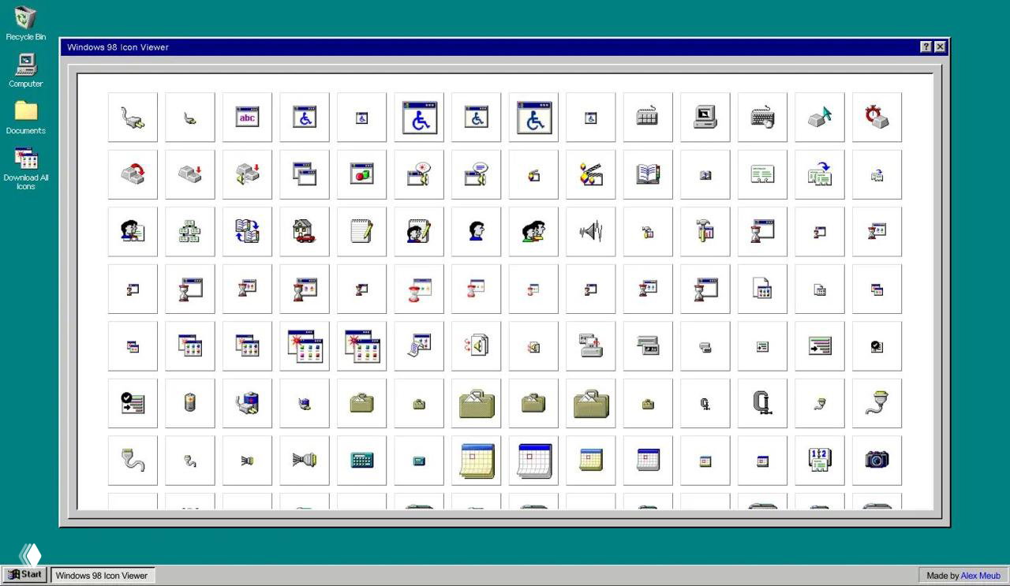Select the large document with calendar grid icon
This screenshot has height=586, width=1010.
coord(762,289)
